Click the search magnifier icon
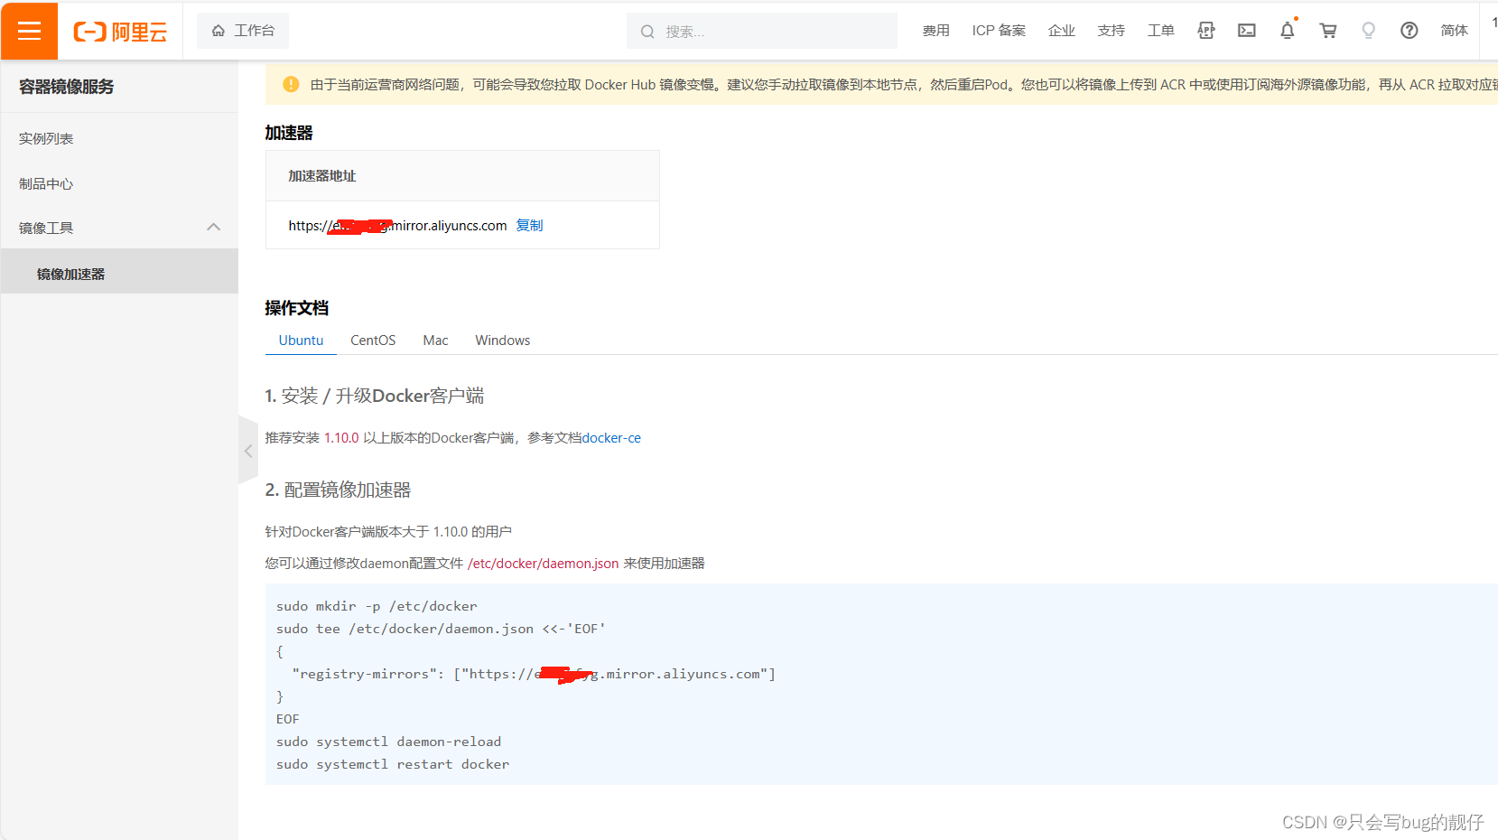This screenshot has height=840, width=1498. tap(647, 32)
